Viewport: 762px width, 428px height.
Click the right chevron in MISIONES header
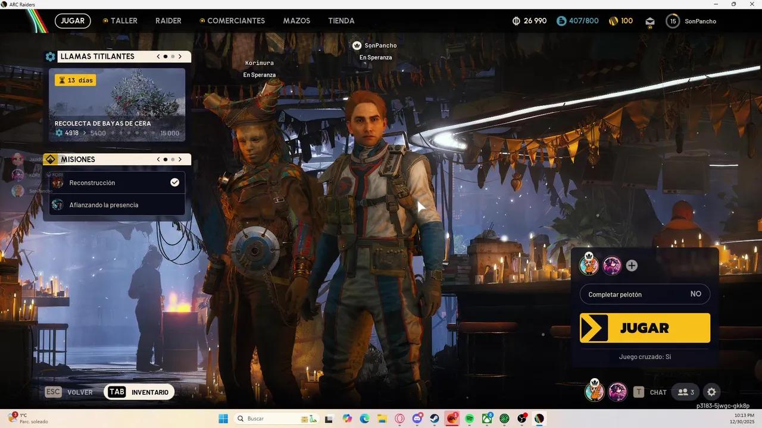(x=180, y=159)
